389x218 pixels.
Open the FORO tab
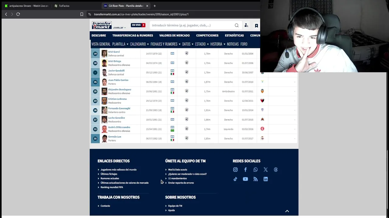click(244, 44)
